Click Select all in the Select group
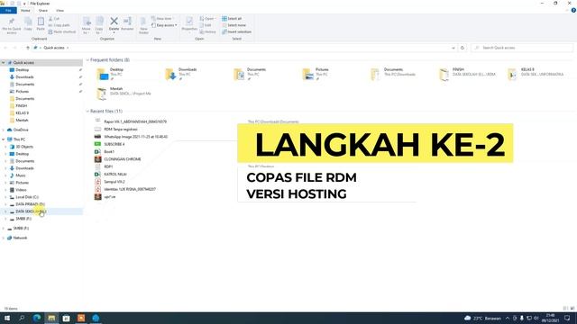The width and height of the screenshot is (577, 324). [x=232, y=19]
